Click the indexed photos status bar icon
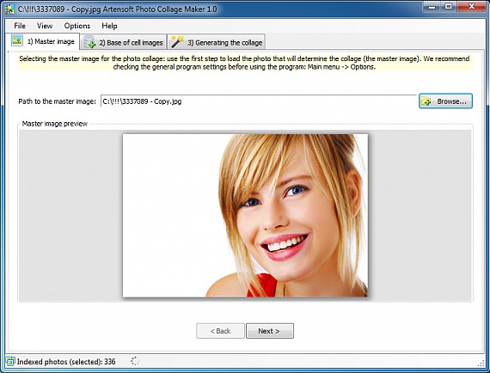The height and width of the screenshot is (373, 490). [10, 362]
